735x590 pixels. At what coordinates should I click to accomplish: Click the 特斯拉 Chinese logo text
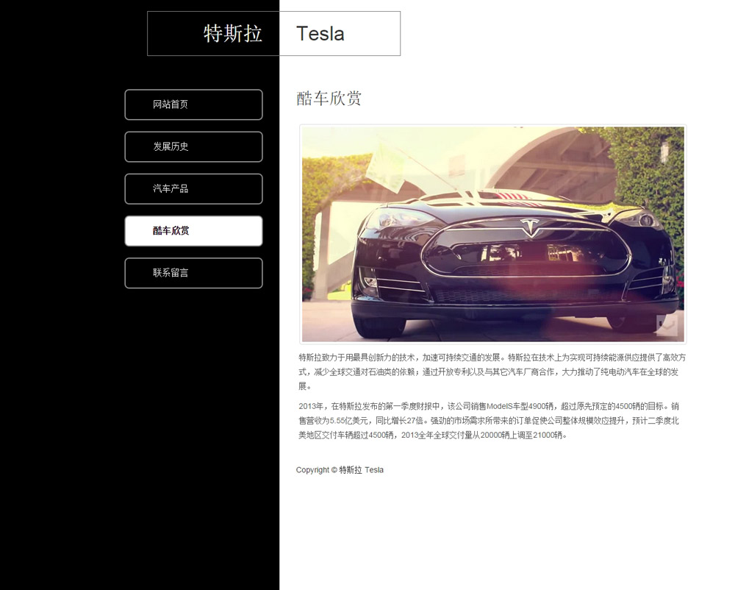[232, 34]
